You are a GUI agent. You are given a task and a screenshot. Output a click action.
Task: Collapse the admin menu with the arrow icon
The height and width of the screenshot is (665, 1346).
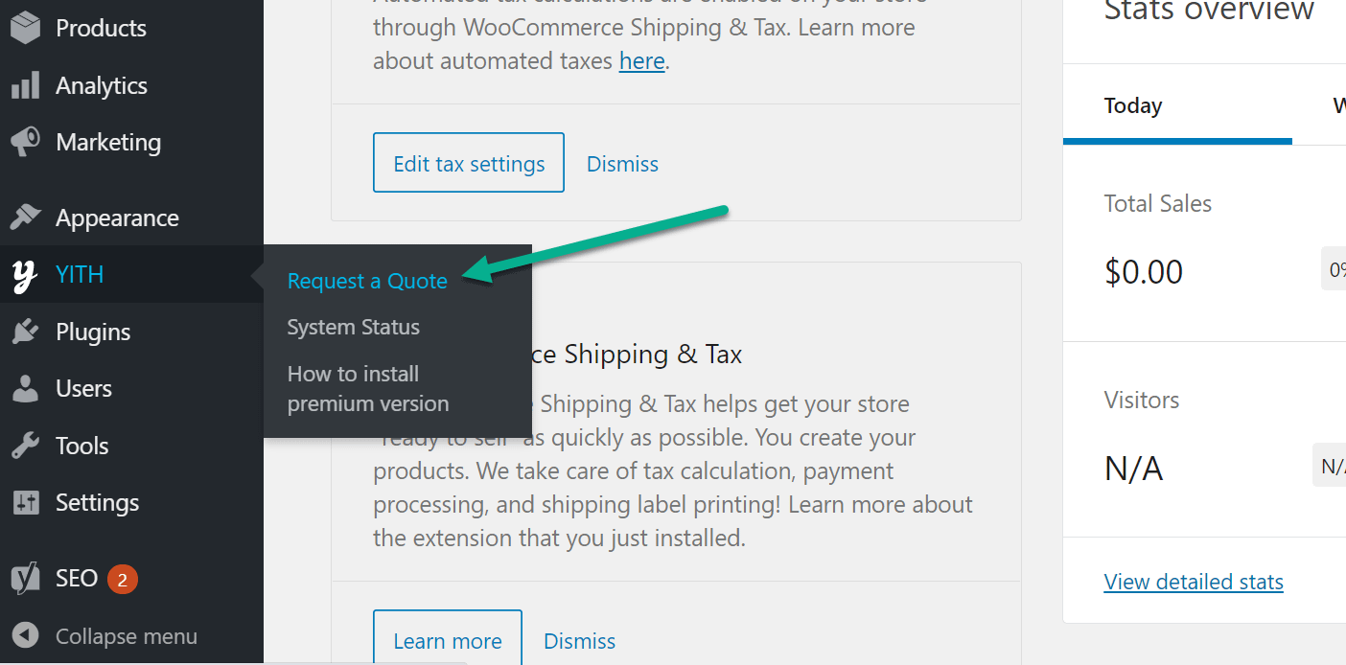pos(26,635)
